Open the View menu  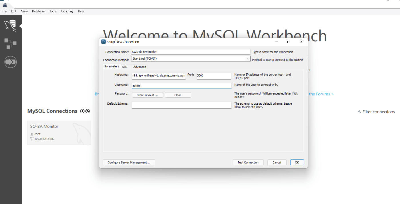tap(24, 11)
